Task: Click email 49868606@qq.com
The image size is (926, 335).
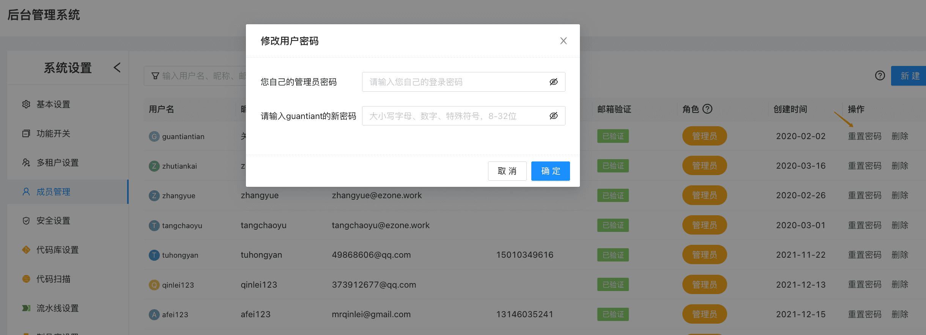Action: pyautogui.click(x=371, y=255)
